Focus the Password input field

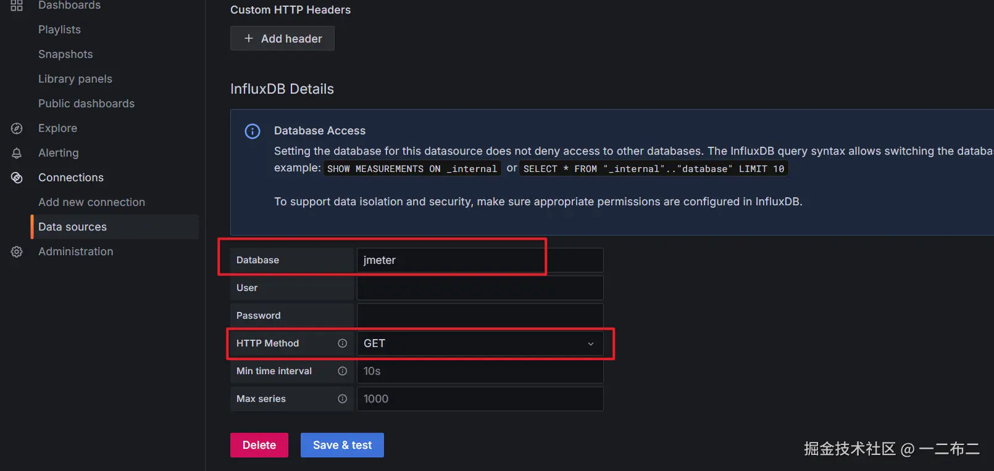[x=480, y=316]
